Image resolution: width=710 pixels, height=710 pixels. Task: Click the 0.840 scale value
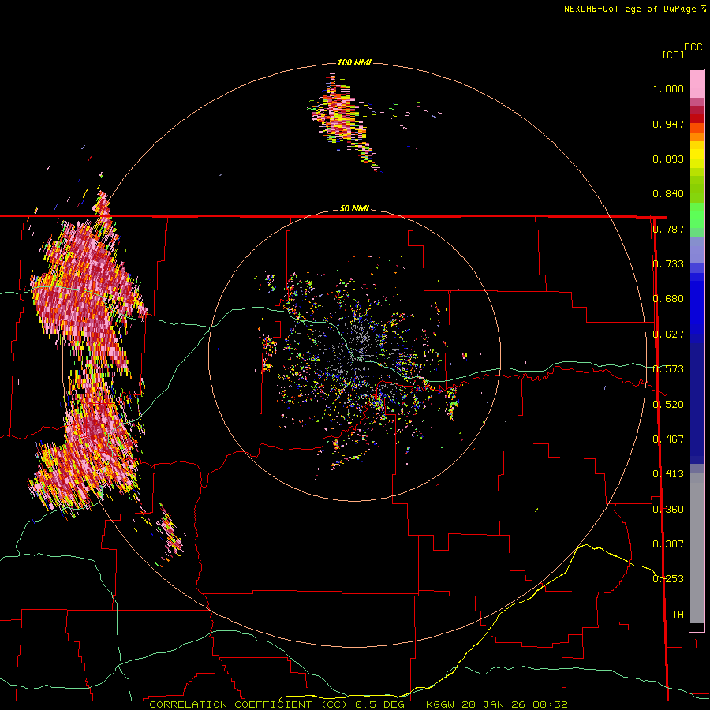pos(668,194)
